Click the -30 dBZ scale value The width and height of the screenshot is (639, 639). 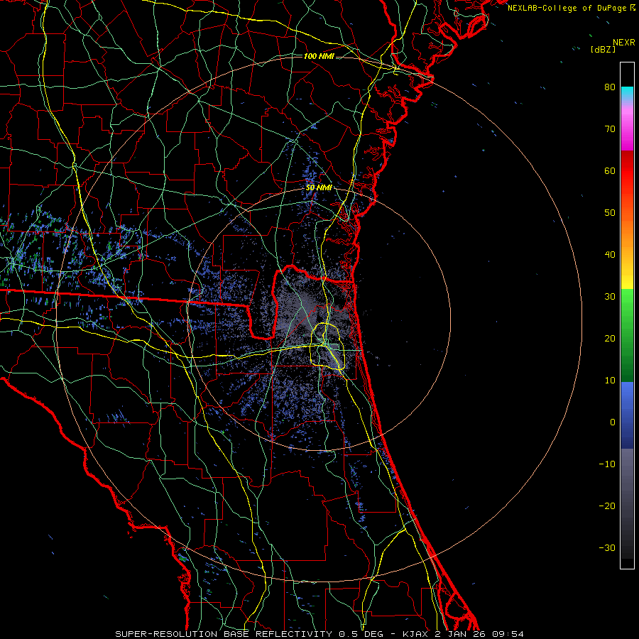(607, 548)
